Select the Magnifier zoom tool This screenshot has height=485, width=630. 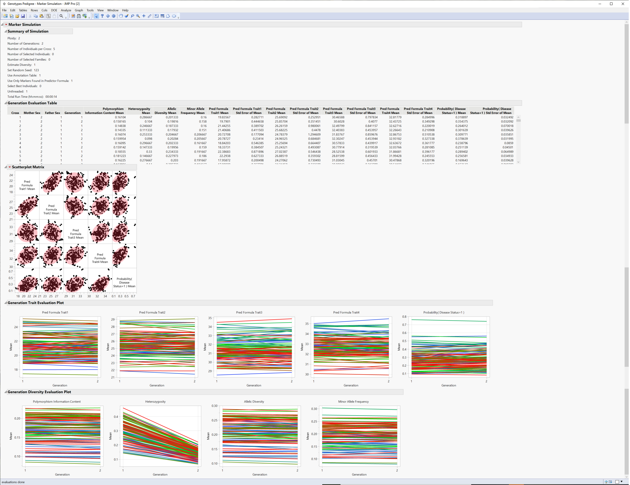[138, 16]
